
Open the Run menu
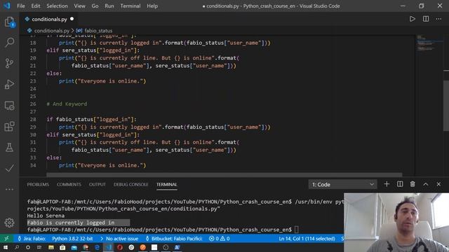109,6
